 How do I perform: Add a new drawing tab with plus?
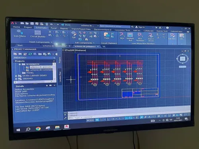(104, 46)
